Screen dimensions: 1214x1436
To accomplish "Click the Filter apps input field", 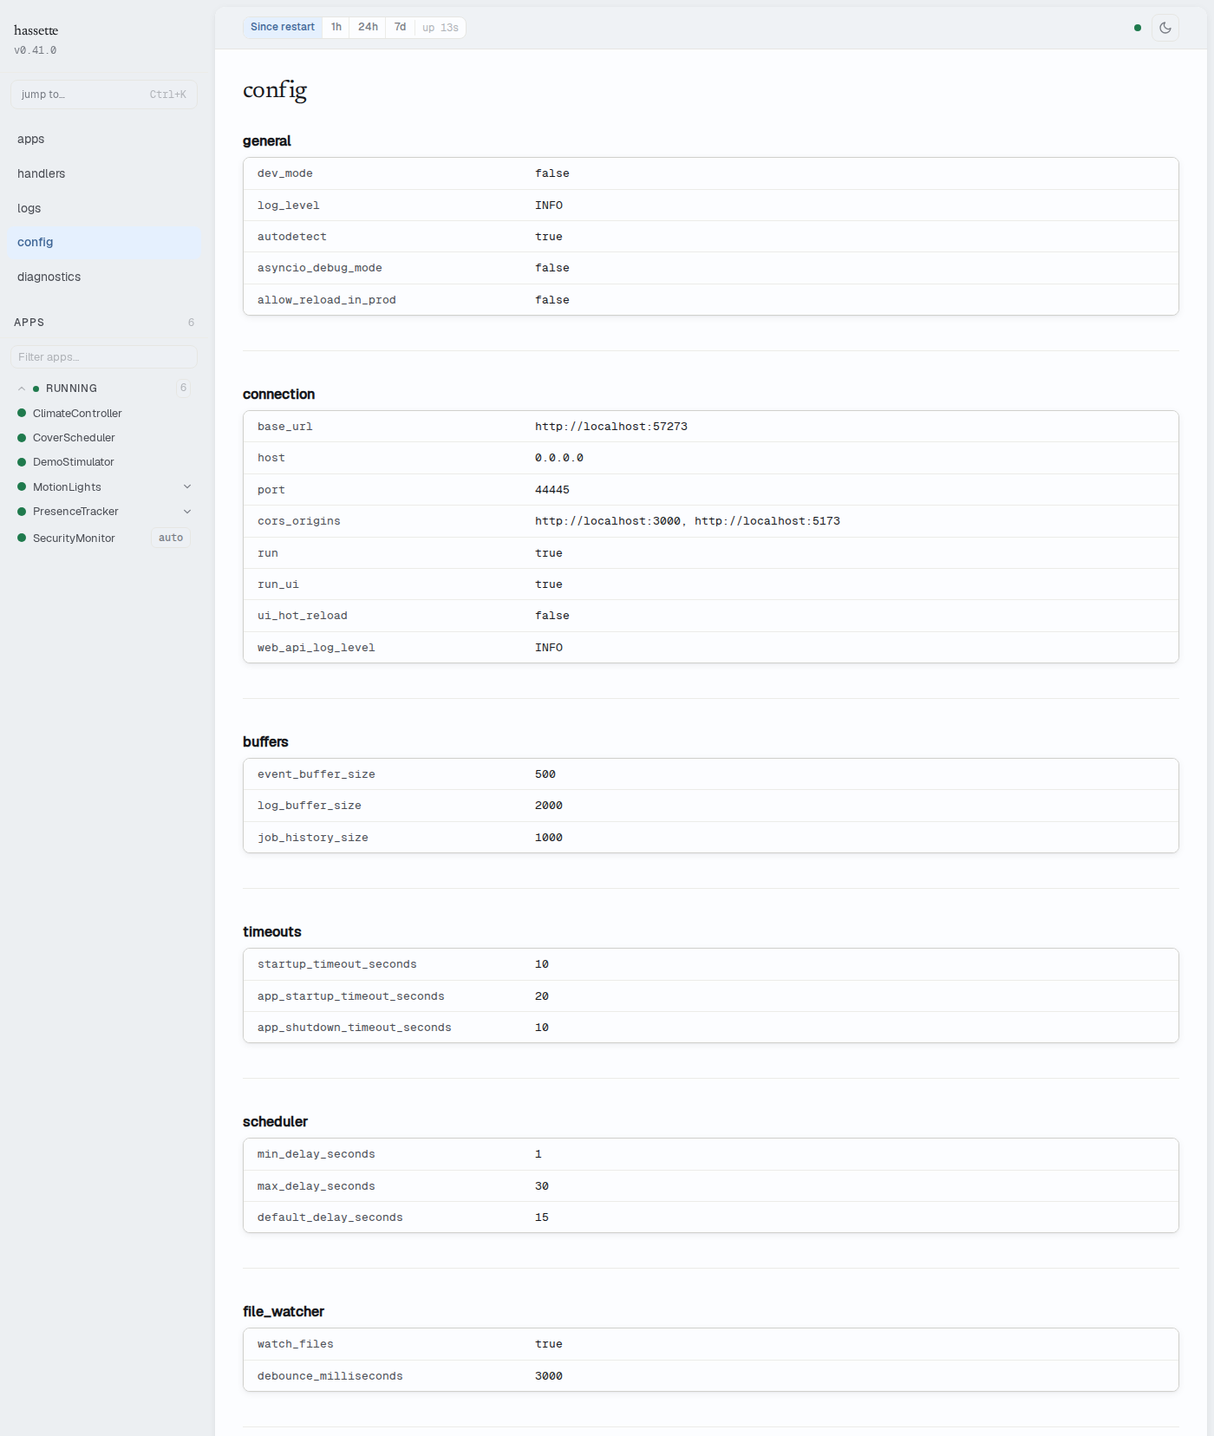I will click(104, 357).
